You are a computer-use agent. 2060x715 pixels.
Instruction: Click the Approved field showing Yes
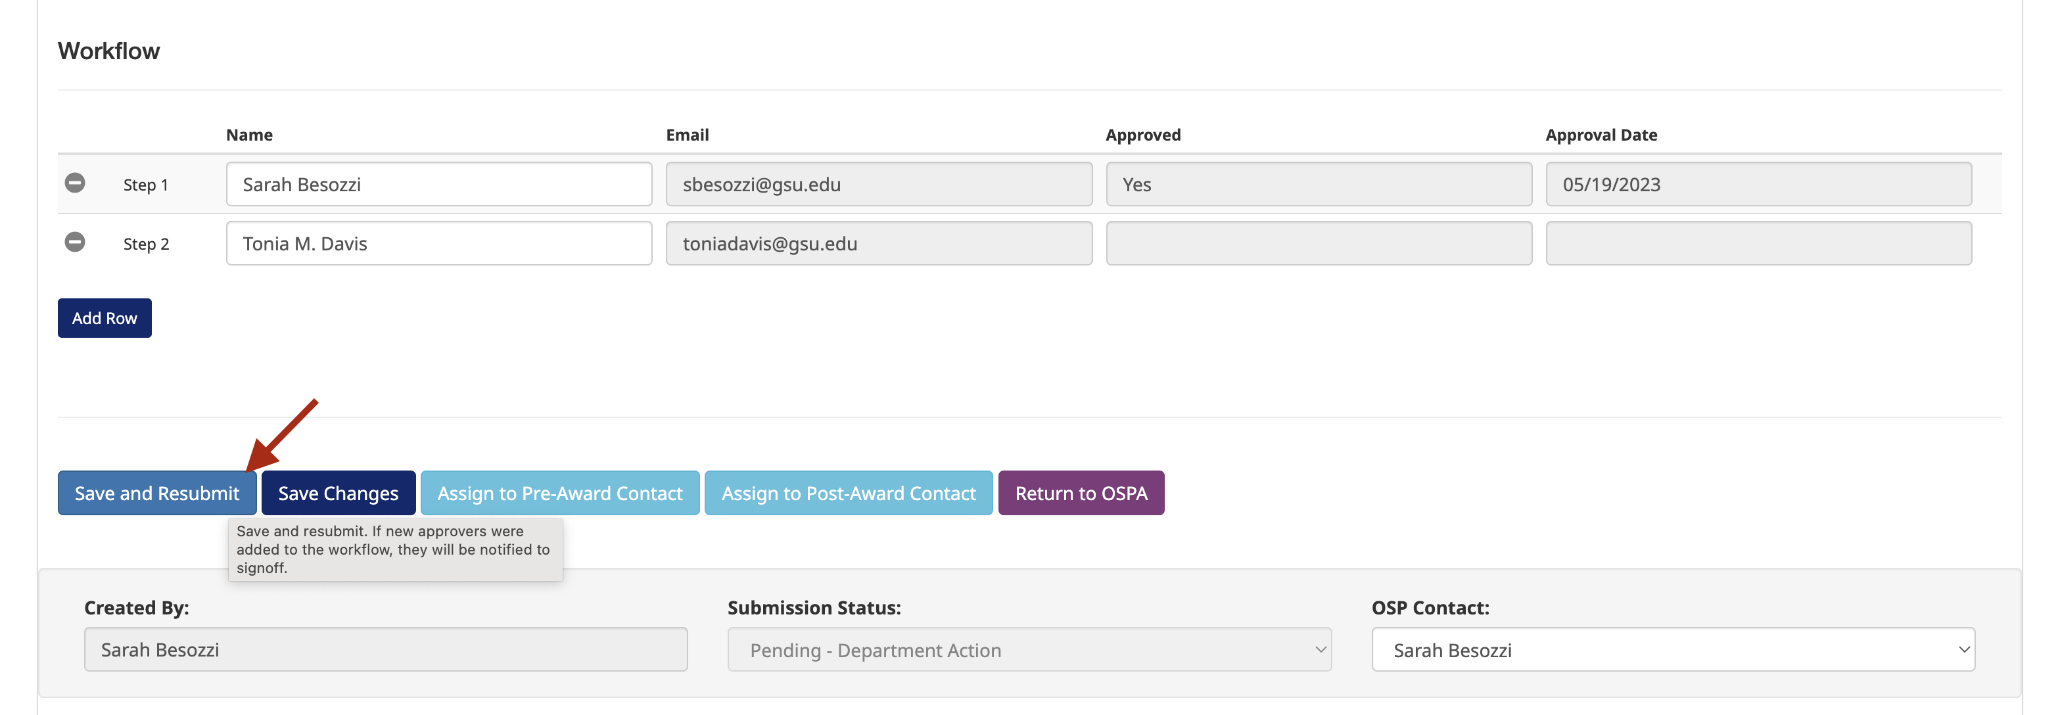tap(1319, 185)
